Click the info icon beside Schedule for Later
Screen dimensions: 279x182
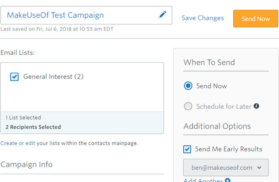coord(256,106)
